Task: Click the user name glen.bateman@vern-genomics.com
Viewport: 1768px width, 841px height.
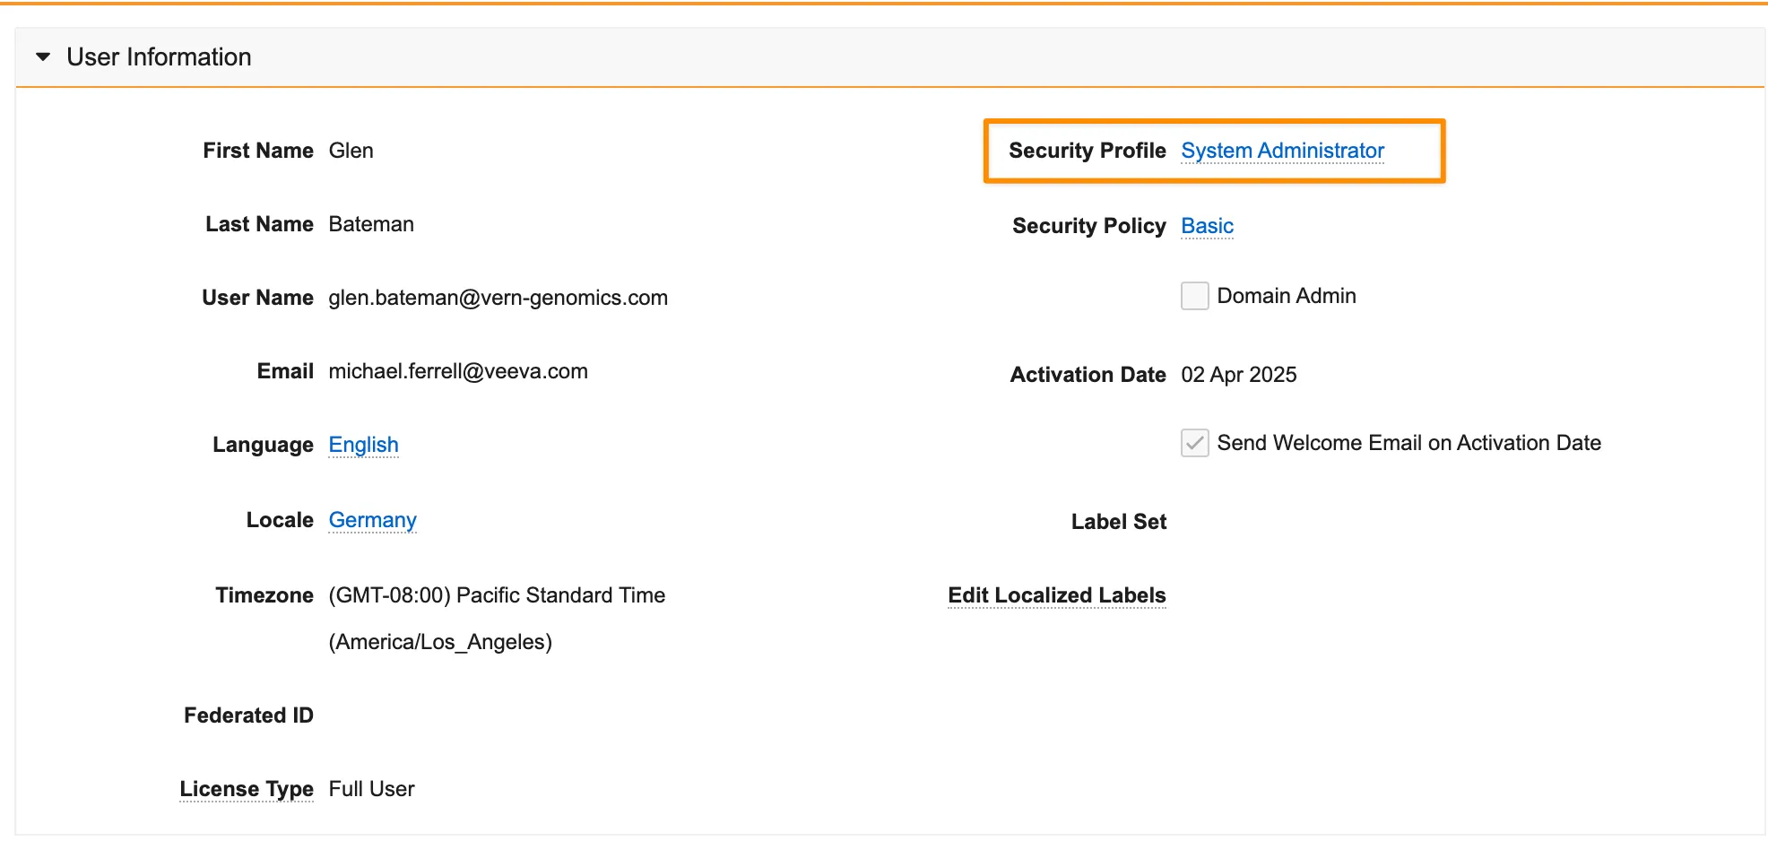Action: 498,298
